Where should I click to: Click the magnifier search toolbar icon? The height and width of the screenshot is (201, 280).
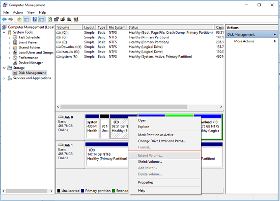[x=69, y=19]
